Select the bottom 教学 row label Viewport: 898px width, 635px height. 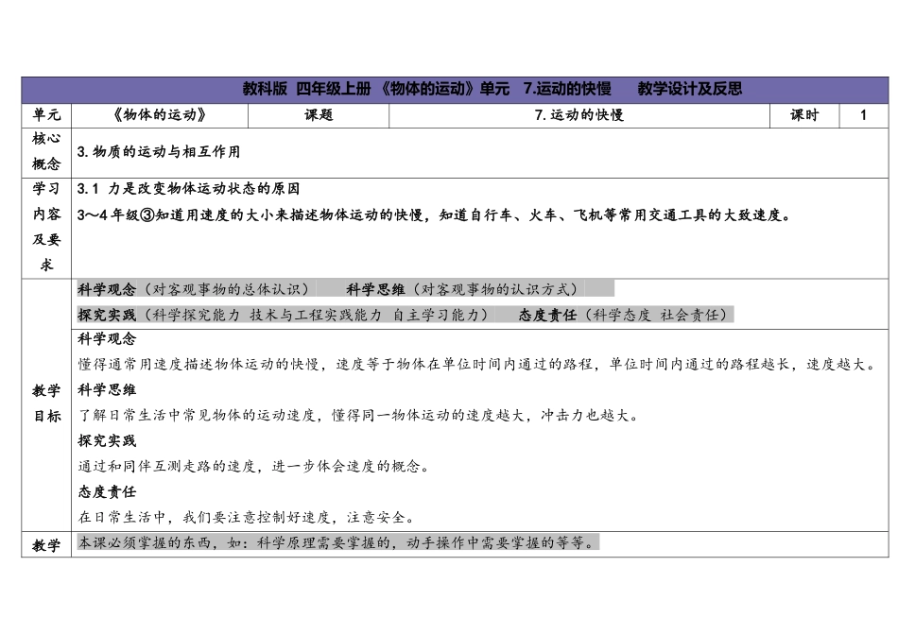point(46,544)
